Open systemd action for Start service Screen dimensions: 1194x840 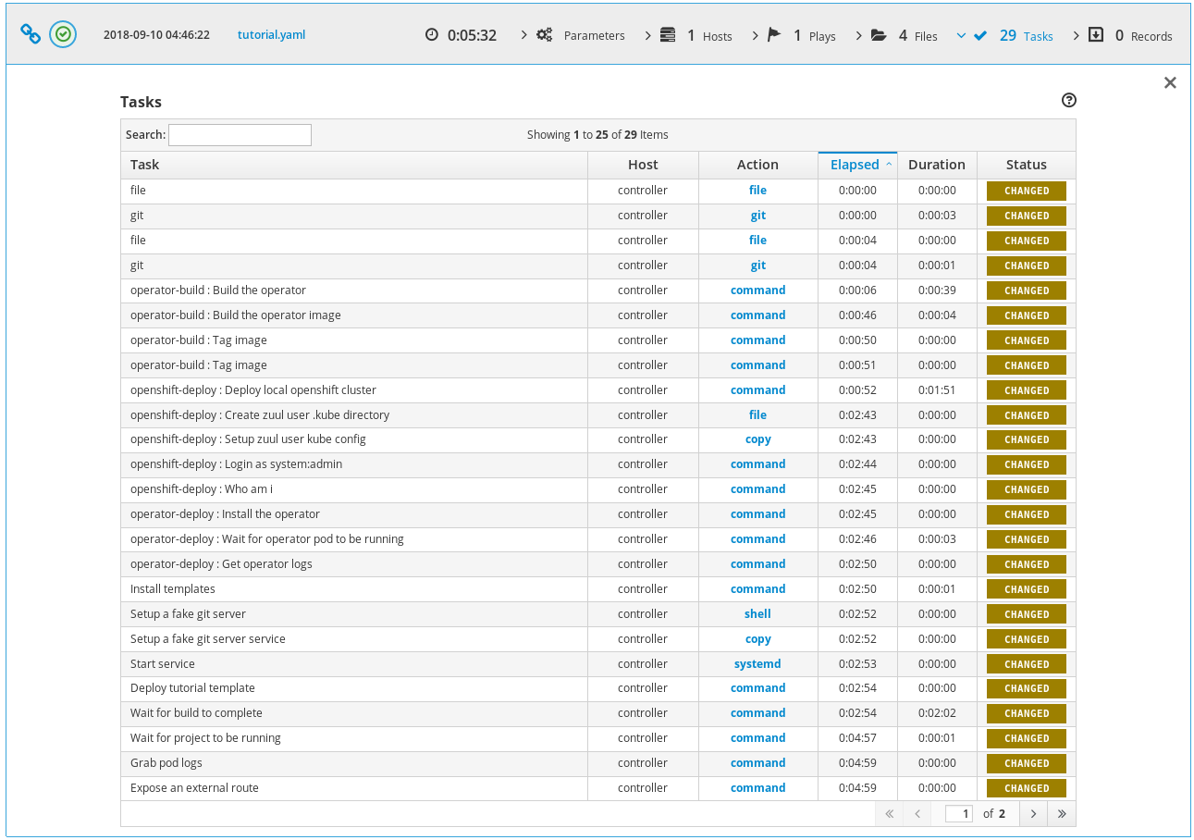pos(757,664)
